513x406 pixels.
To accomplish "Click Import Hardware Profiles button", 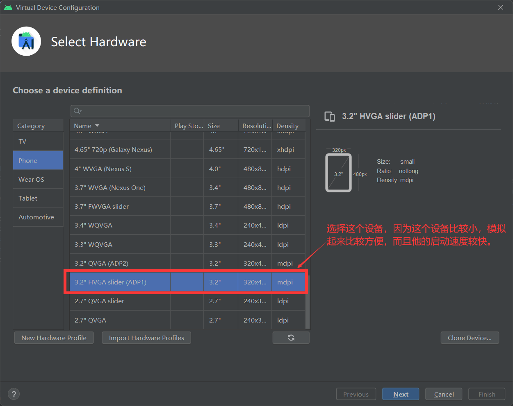I will pos(146,338).
